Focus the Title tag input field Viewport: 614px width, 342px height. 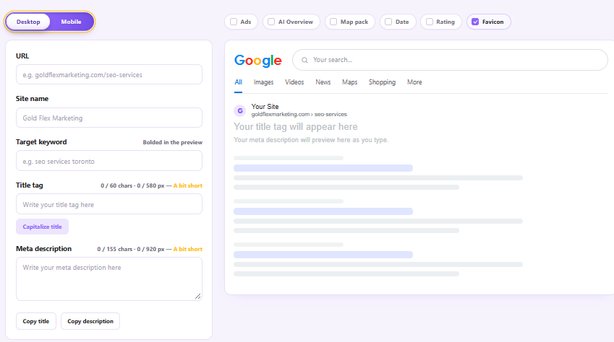pyautogui.click(x=109, y=204)
